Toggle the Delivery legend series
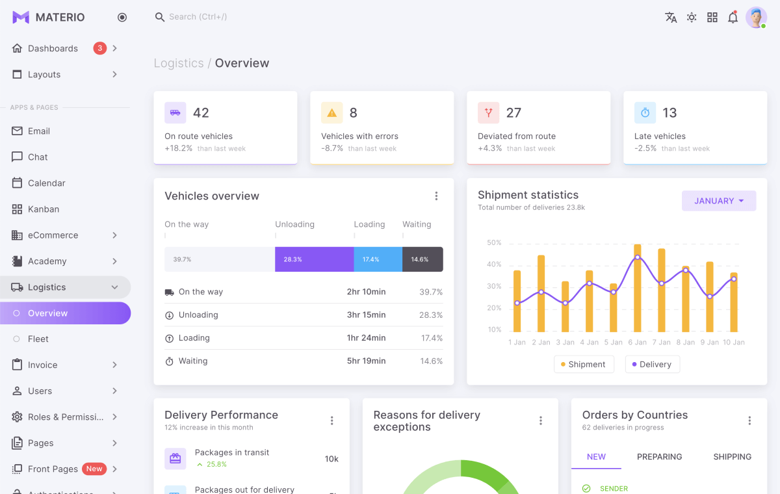Image resolution: width=780 pixels, height=494 pixels. [x=653, y=364]
